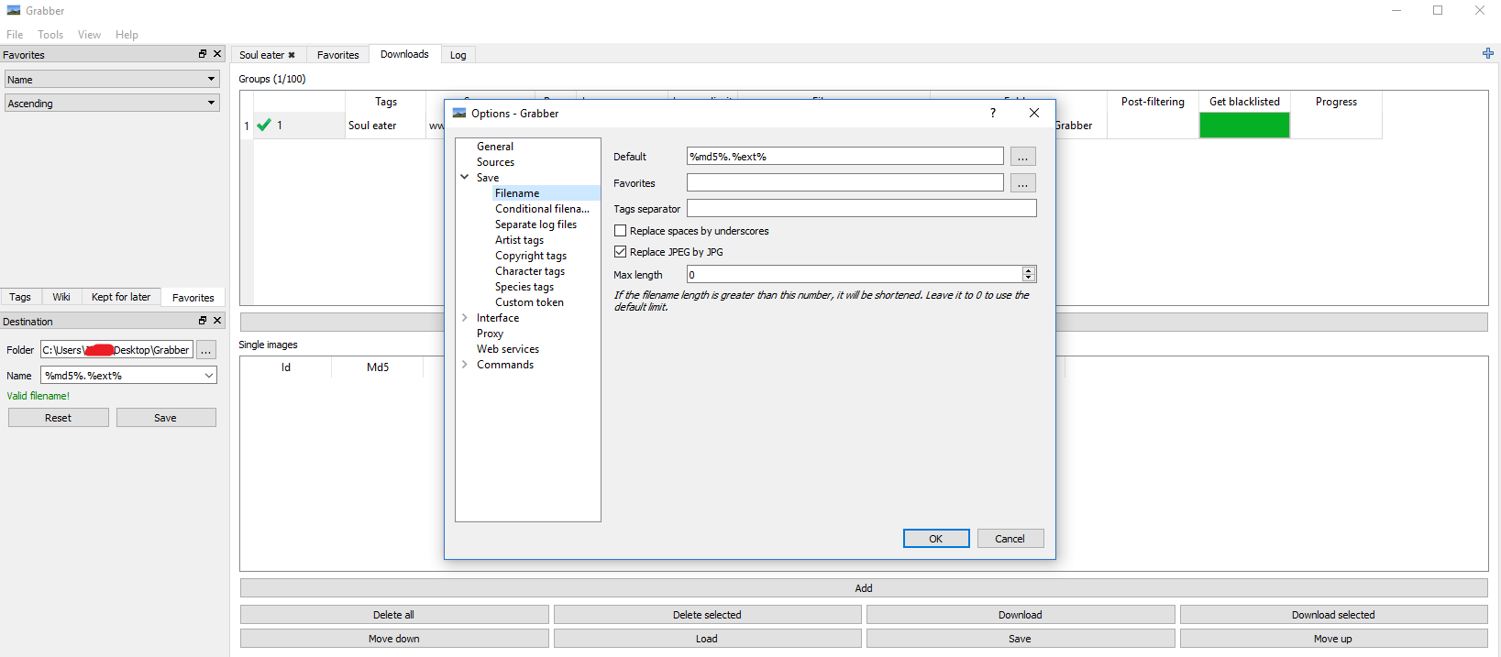
Task: Browse tokens for Default filename
Action: 1022,157
